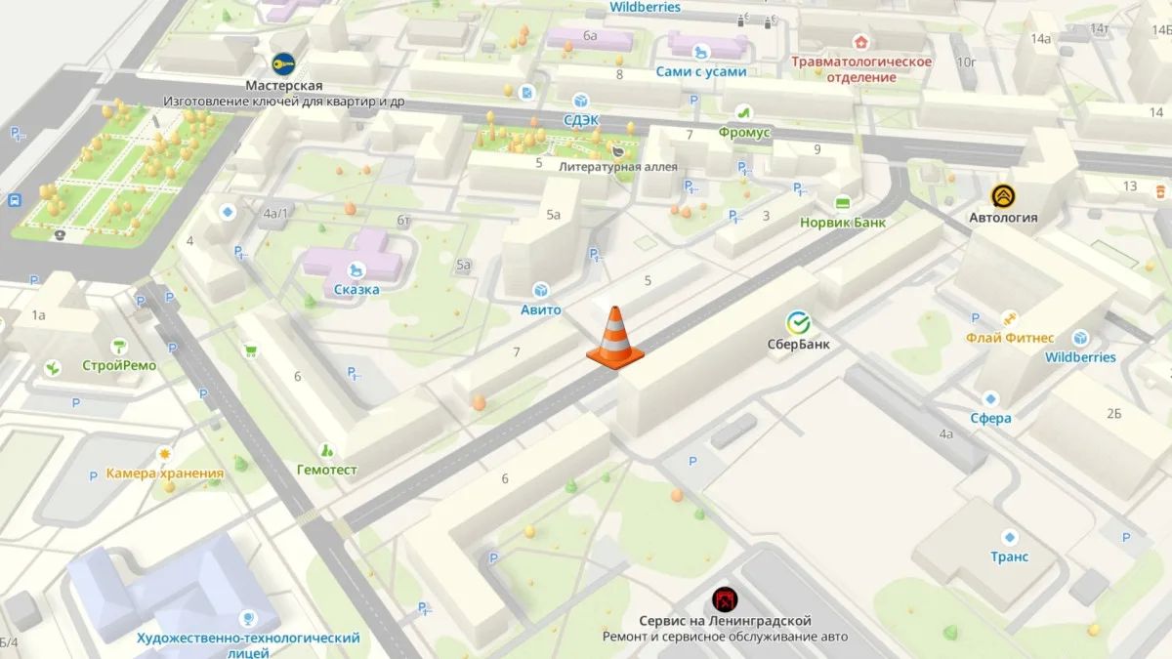Select the Транс place marker
The width and height of the screenshot is (1172, 659).
coord(1010,536)
